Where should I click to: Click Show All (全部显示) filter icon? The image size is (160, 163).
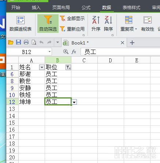pyautogui.click(x=63, y=19)
